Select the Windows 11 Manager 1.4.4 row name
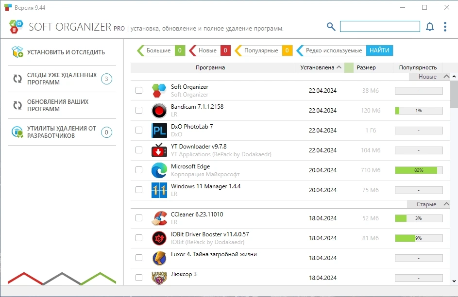458x297 pixels. [x=205, y=186]
